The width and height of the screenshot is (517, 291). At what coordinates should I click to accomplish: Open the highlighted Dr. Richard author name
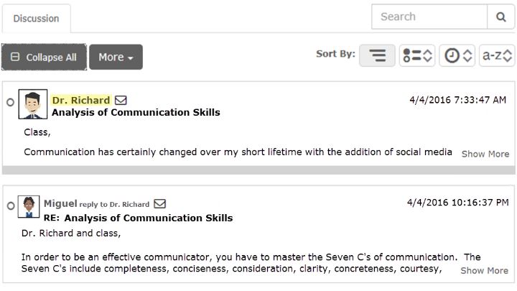click(x=81, y=100)
